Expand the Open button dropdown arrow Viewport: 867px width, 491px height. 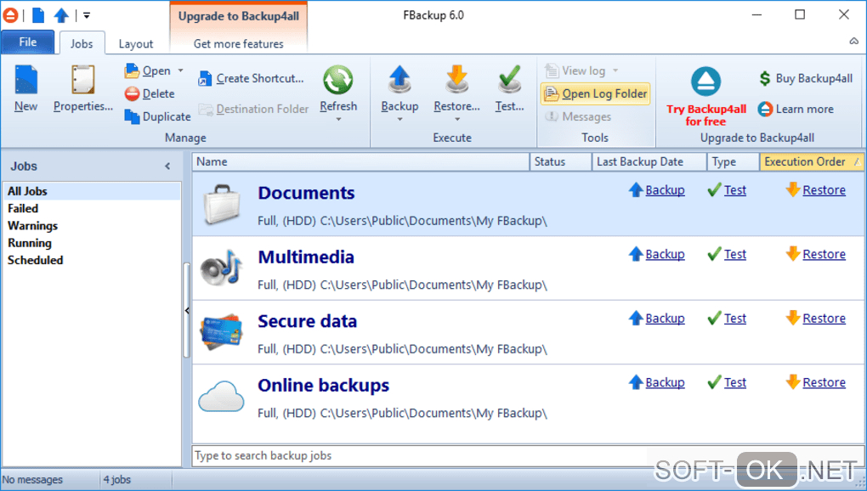180,71
